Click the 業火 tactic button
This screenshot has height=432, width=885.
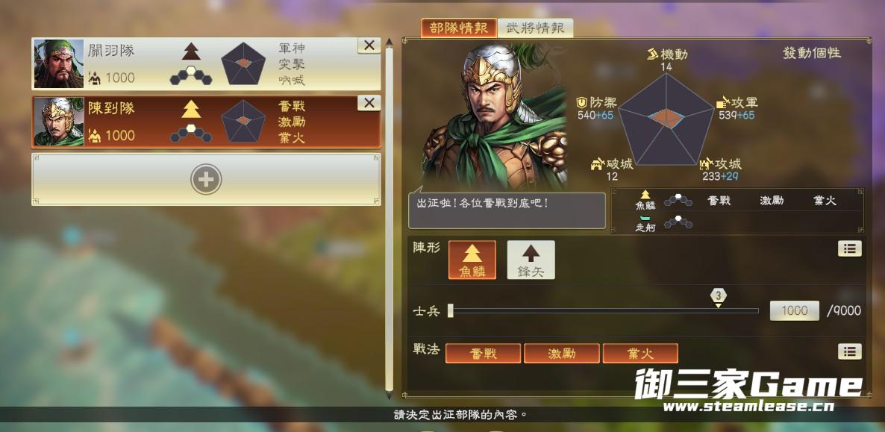pos(640,354)
